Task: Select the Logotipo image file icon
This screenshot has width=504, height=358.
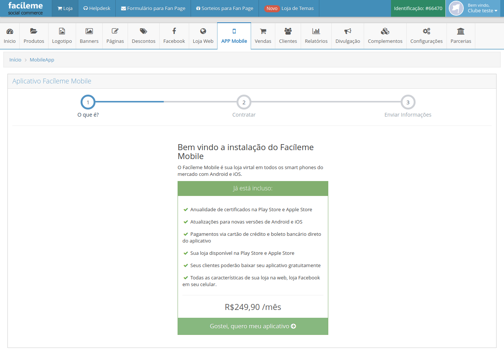Action: (62, 31)
